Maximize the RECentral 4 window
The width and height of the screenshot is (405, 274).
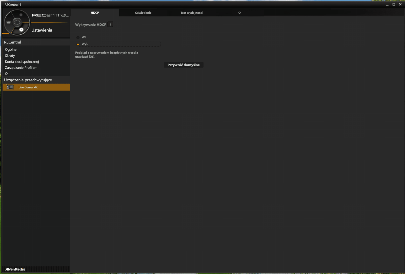(x=394, y=4)
